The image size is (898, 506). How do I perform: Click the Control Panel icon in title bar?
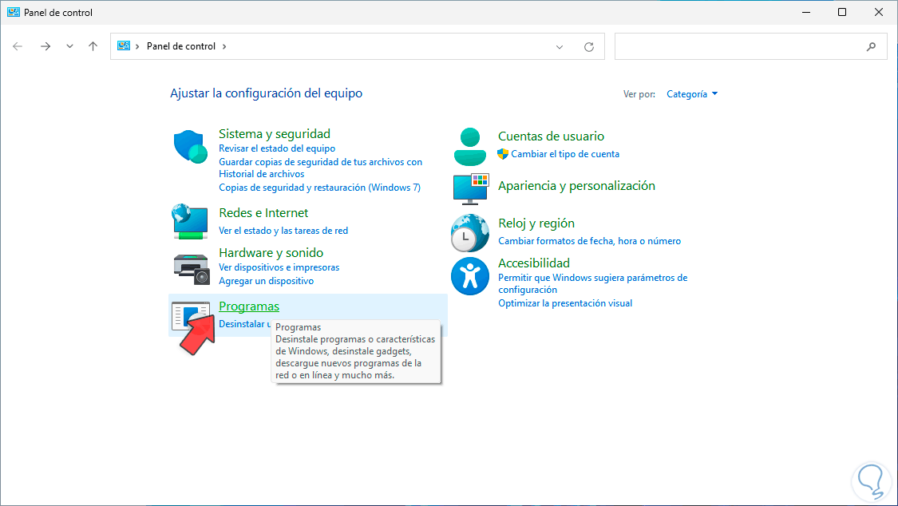[x=14, y=12]
